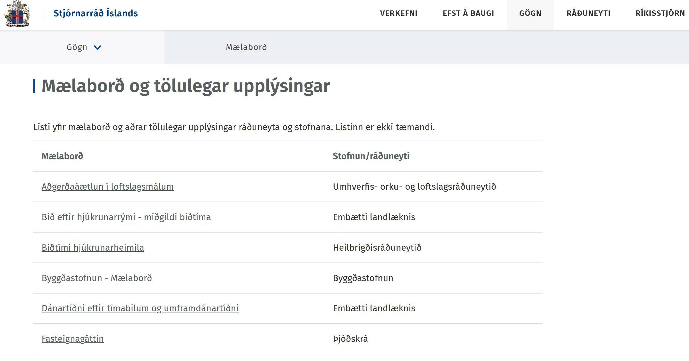
Task: Open the Stjórnarráð Íslands home link
Action: click(96, 13)
